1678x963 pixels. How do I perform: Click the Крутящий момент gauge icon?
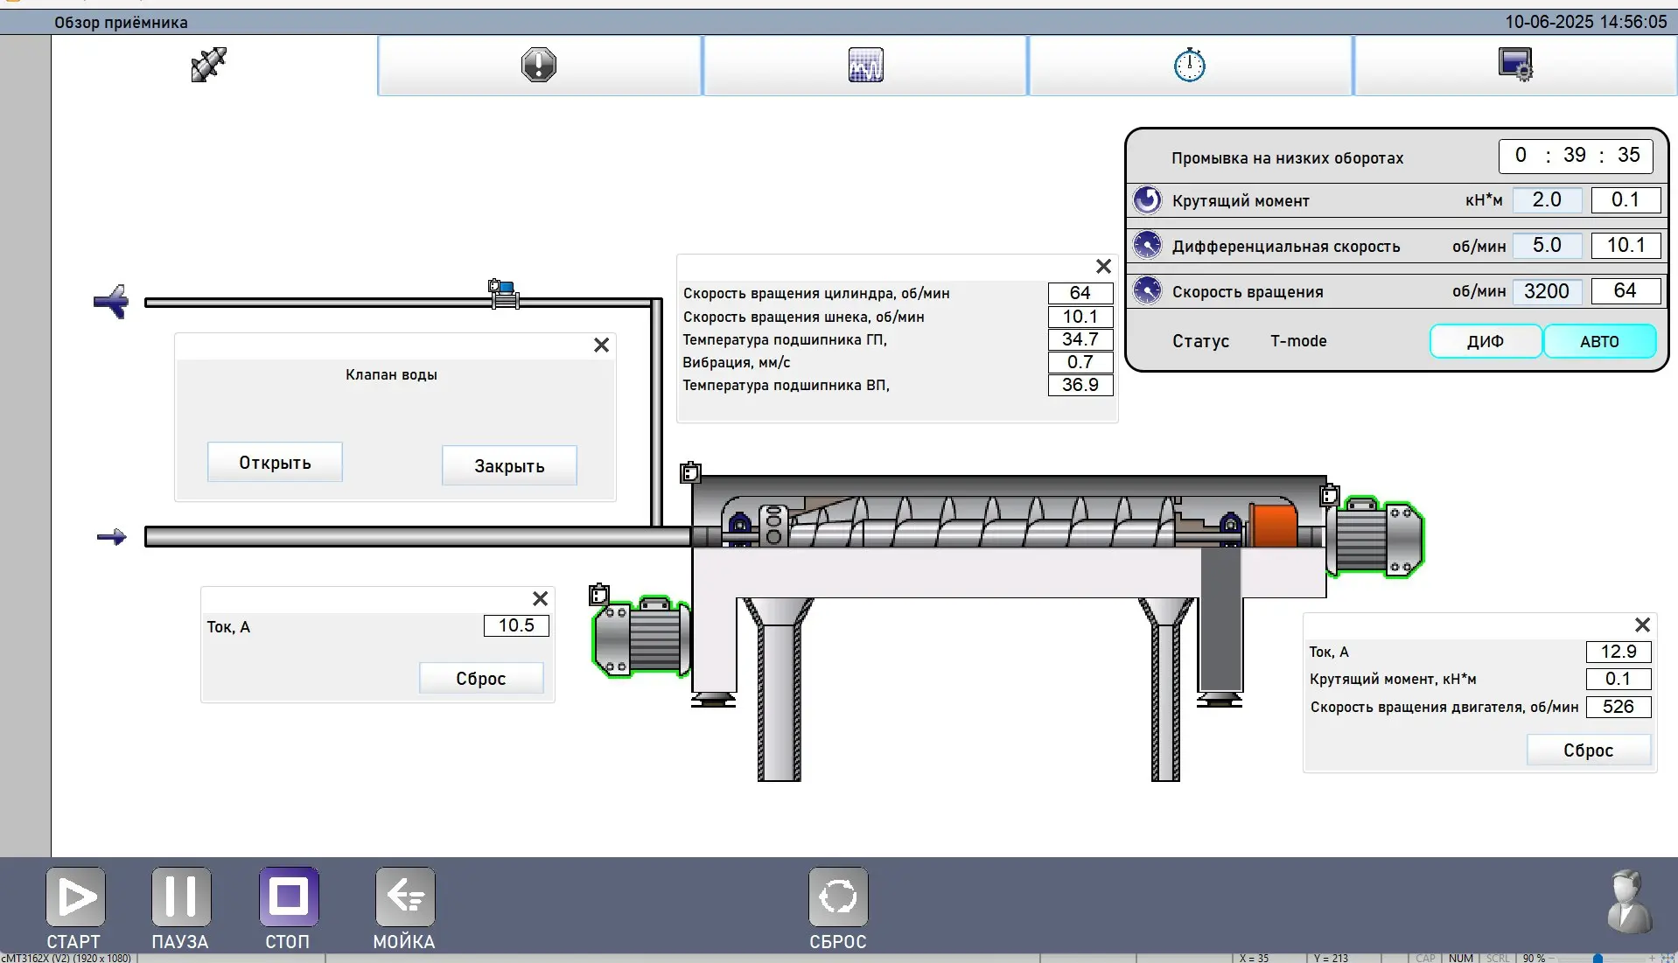[1147, 200]
